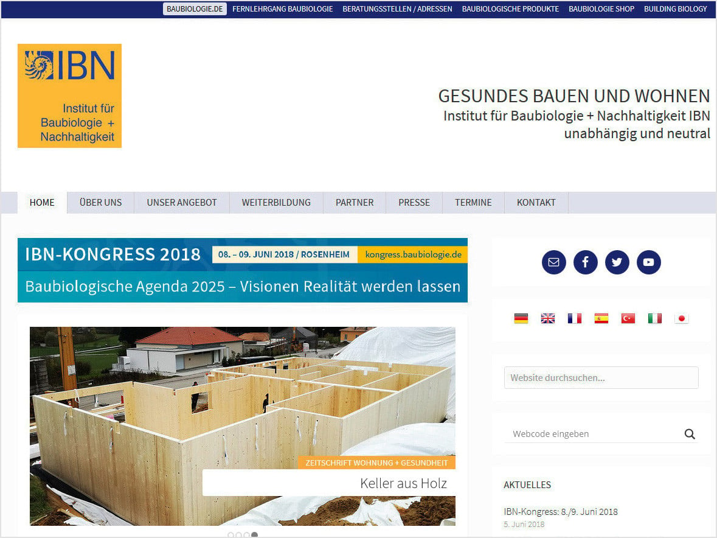The height and width of the screenshot is (538, 717).
Task: Switch language via Turkish flag
Action: (x=628, y=318)
